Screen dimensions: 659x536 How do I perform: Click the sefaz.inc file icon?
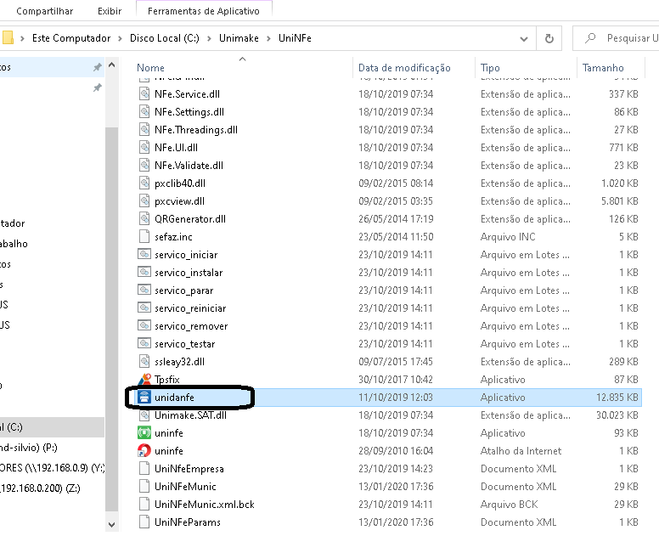144,237
